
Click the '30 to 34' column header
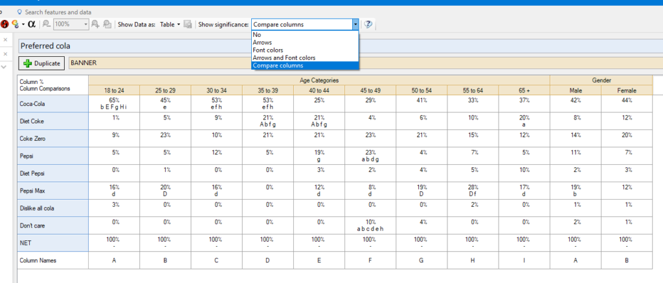click(216, 90)
